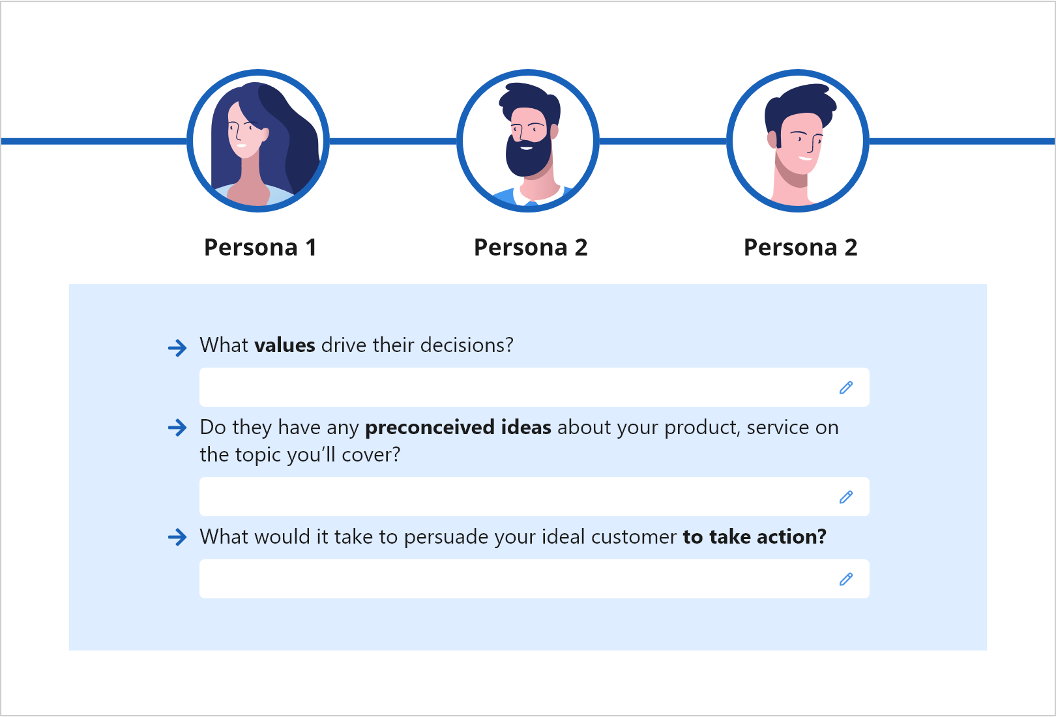Screen dimensions: 1056x717
Task: Click arrow bullet beside preconceived ideas question
Action: coord(177,428)
